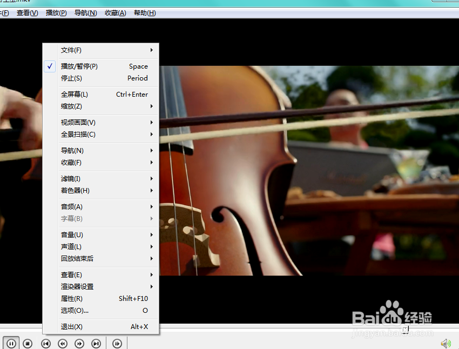Select 全屏幕(L) fullscreen option
The width and height of the screenshot is (459, 349).
[x=101, y=95]
